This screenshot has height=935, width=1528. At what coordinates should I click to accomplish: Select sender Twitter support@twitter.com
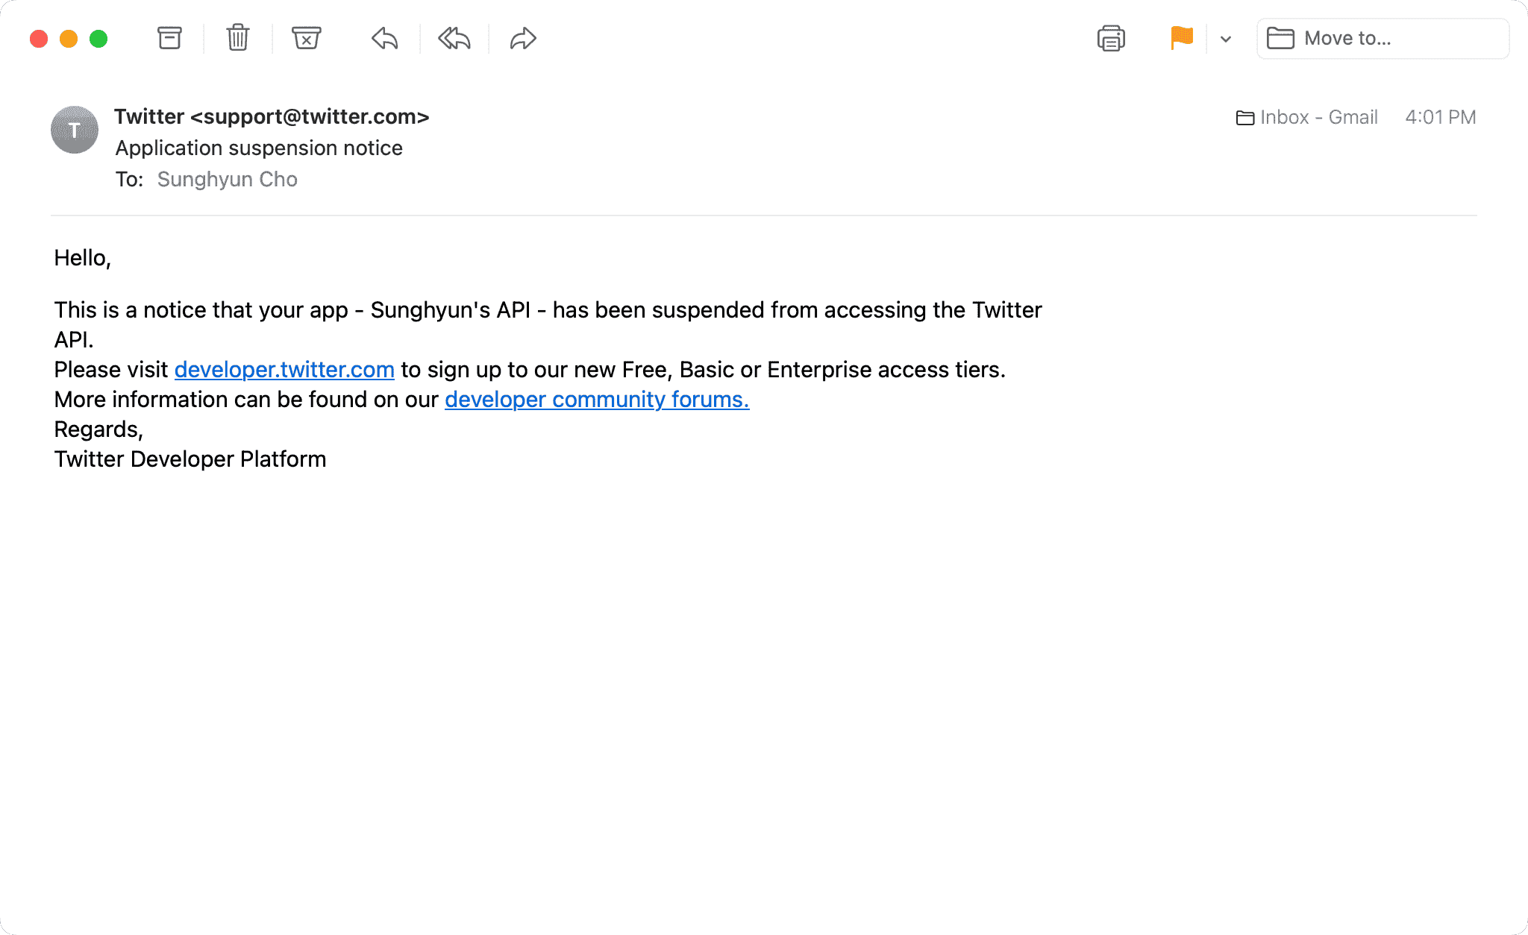coord(272,117)
